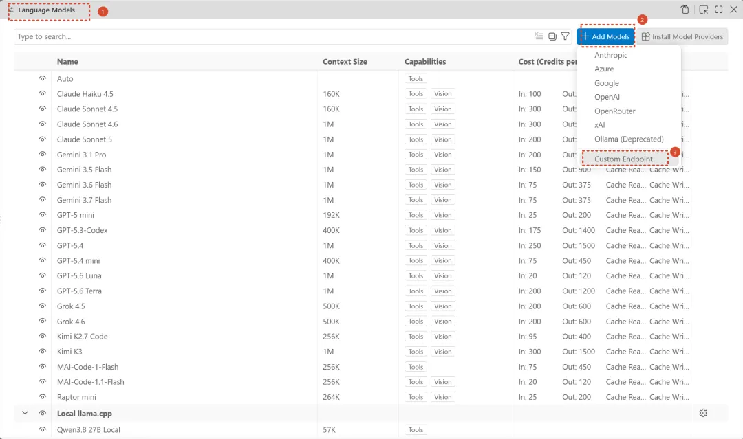Viewport: 743px width, 439px height.
Task: Toggle visibility of Auto model
Action: click(43, 78)
